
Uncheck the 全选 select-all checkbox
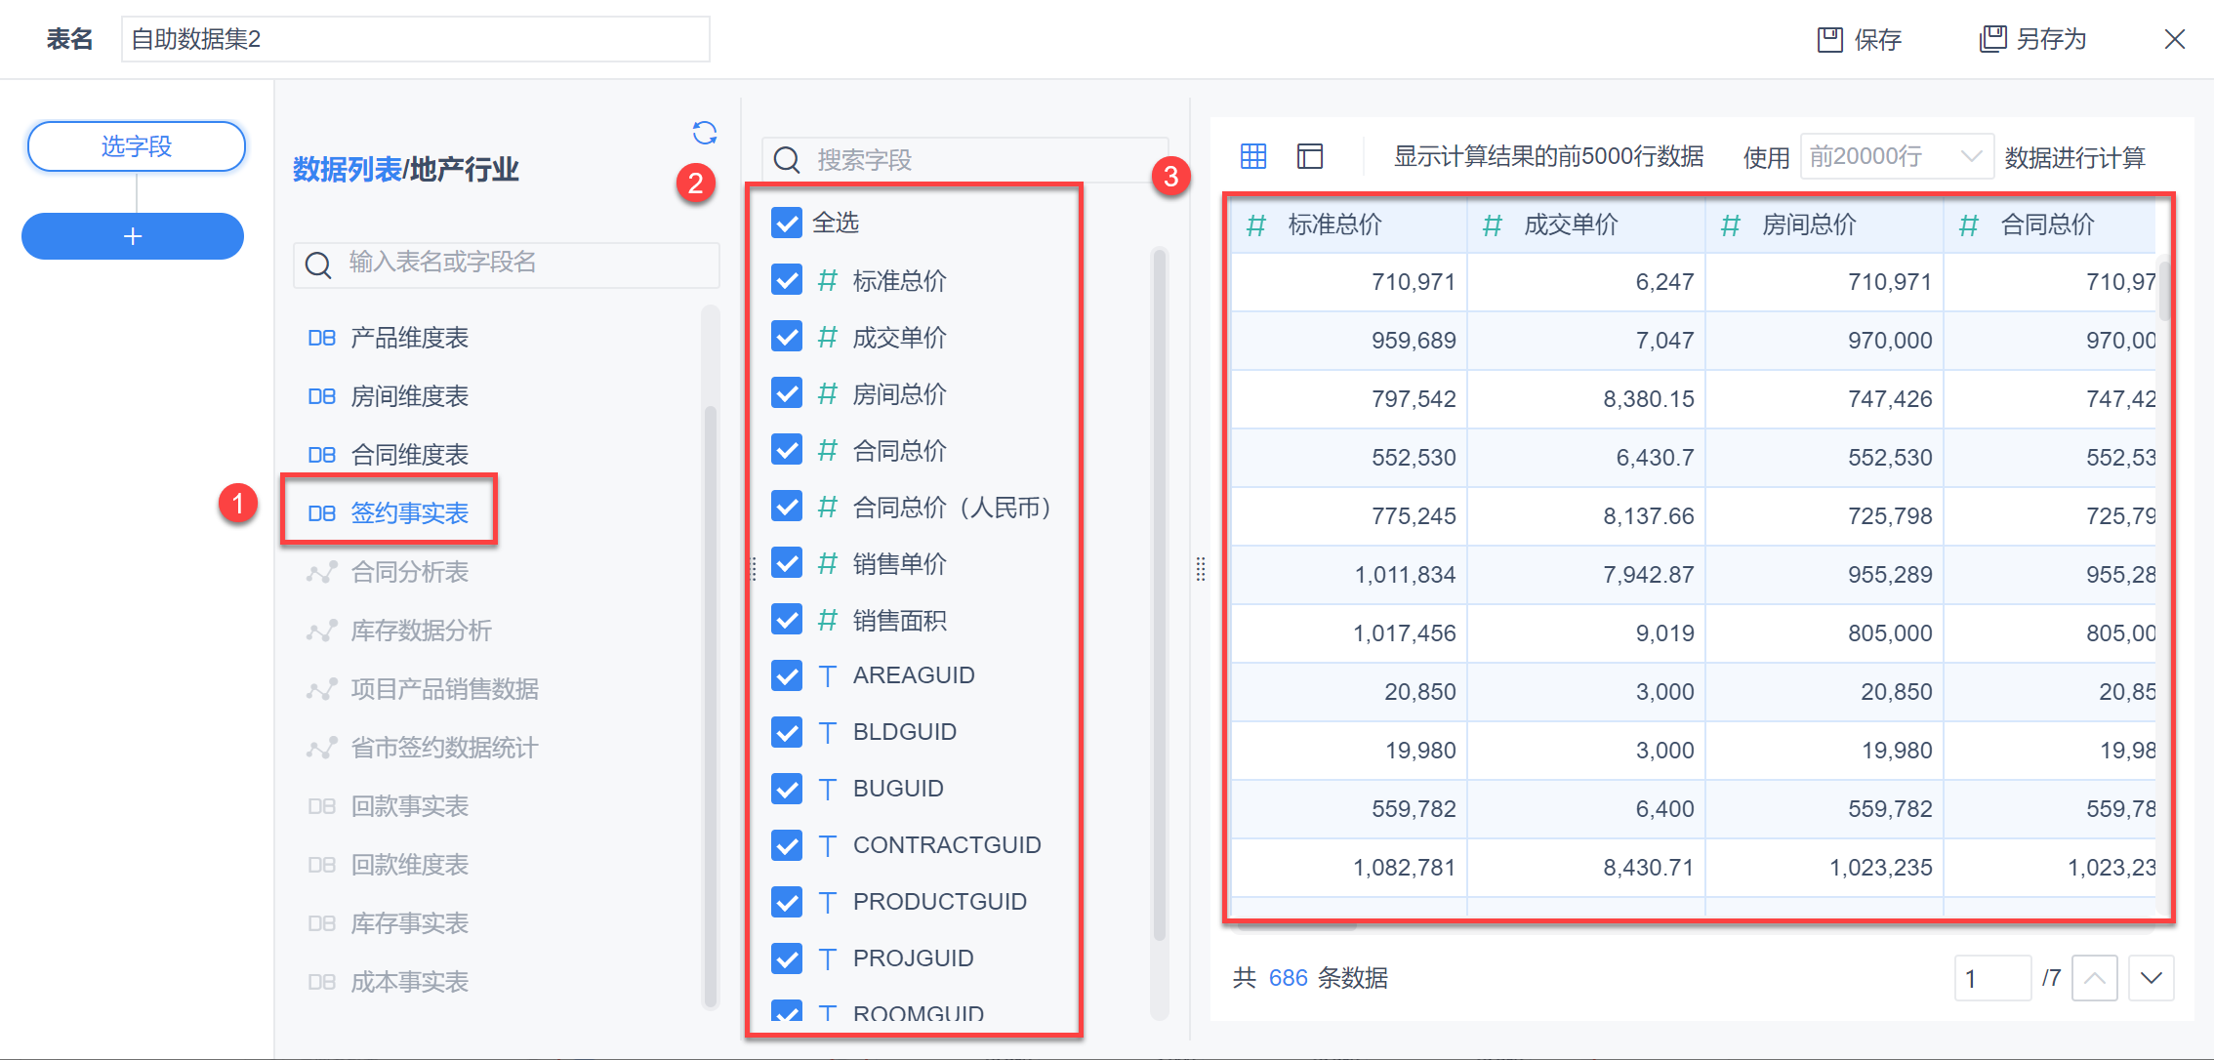click(787, 223)
